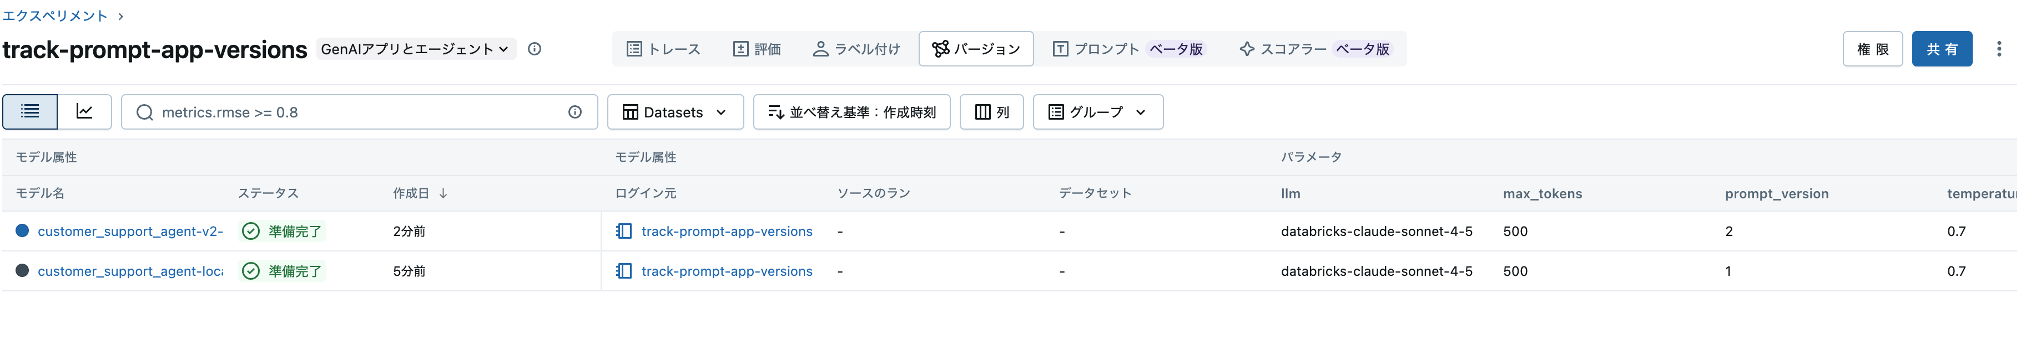Click prompt_version value 1

point(1728,271)
